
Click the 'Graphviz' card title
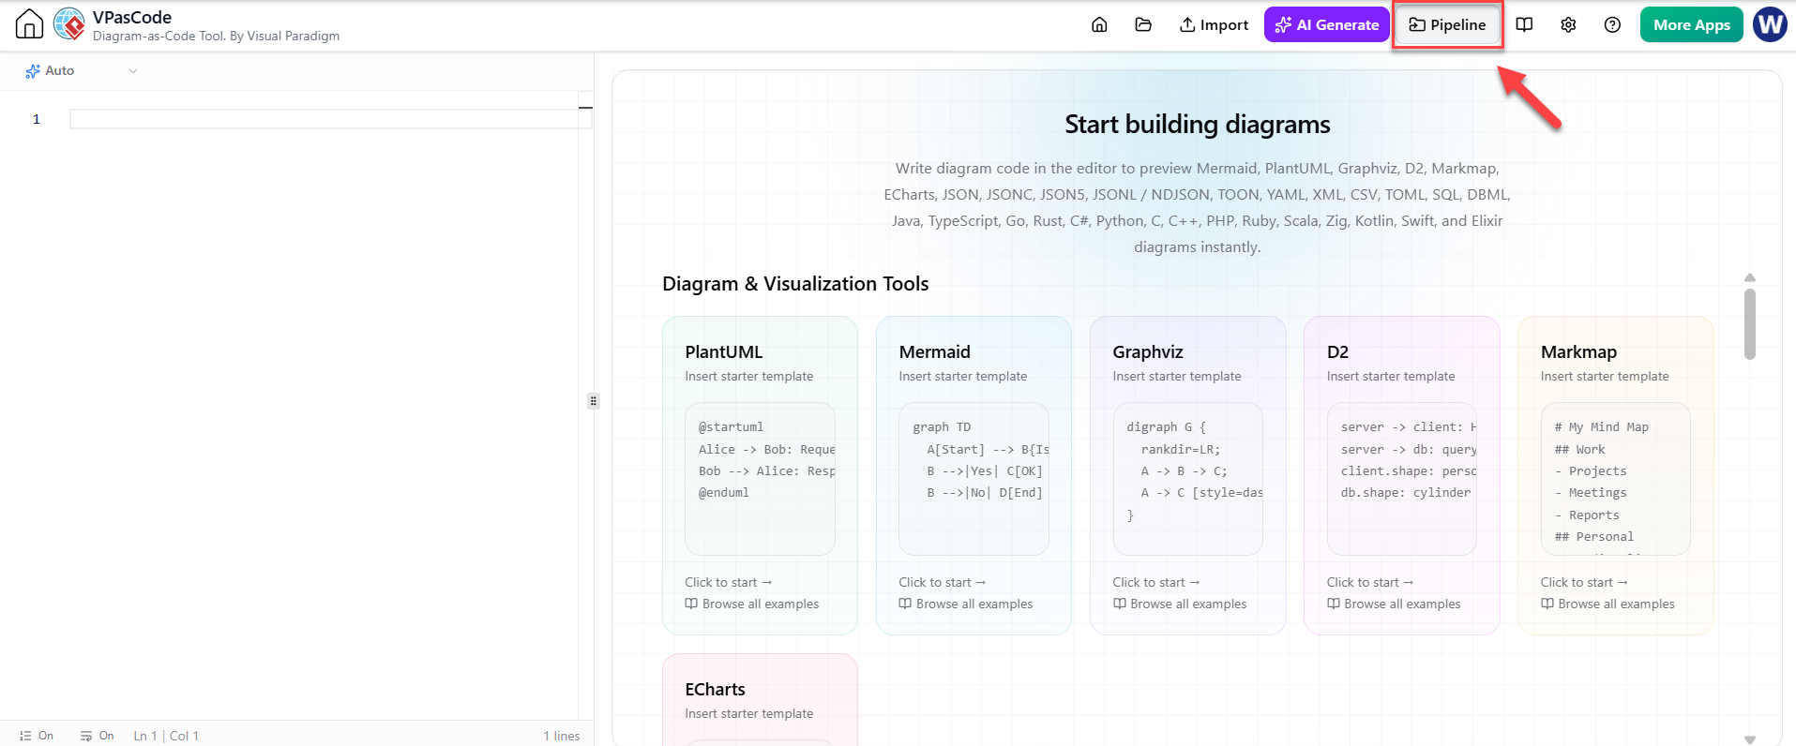[x=1148, y=352]
